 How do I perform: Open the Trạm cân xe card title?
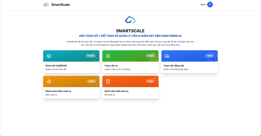[111, 66]
